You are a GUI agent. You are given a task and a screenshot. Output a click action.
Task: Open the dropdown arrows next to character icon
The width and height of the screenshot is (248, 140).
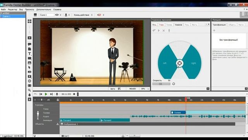[x=69, y=15]
